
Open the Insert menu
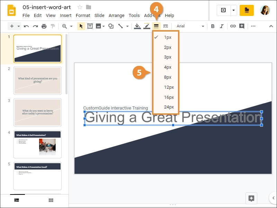pos(65,16)
